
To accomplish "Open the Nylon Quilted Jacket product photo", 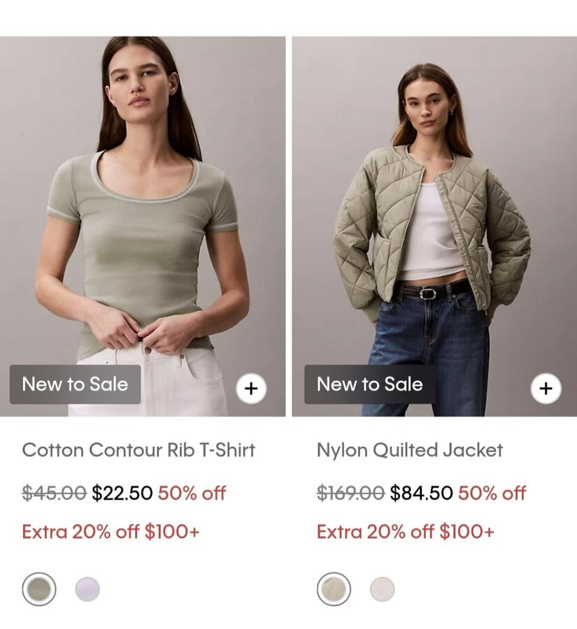I will coord(434,226).
